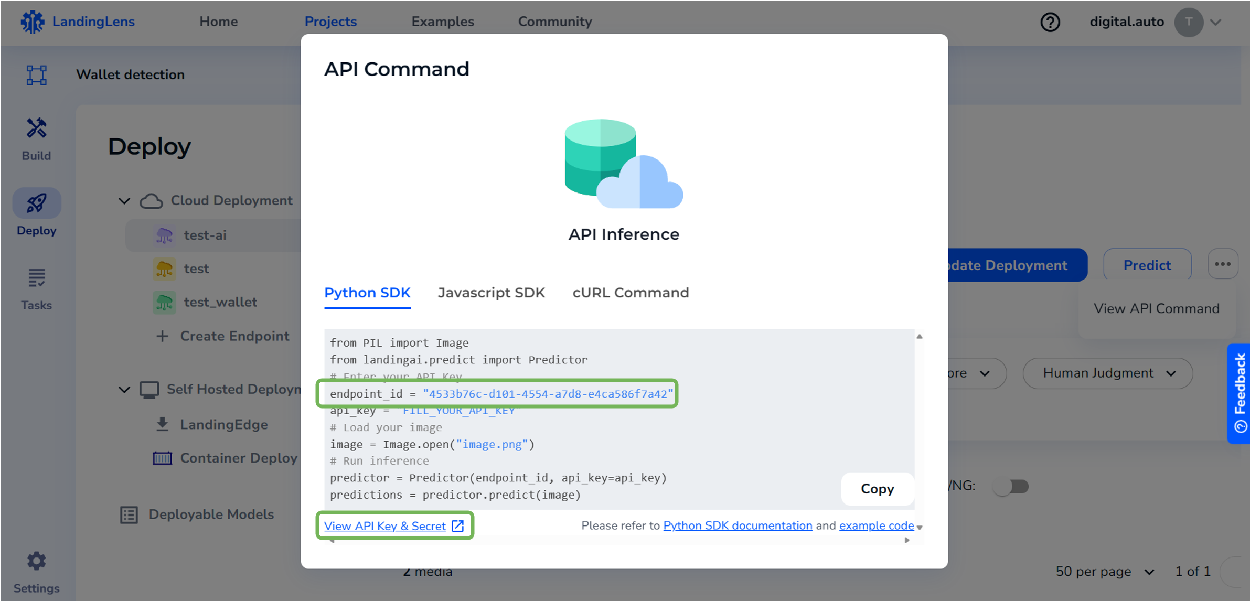
Task: Switch to the Javascript SDK tab
Action: pos(492,293)
